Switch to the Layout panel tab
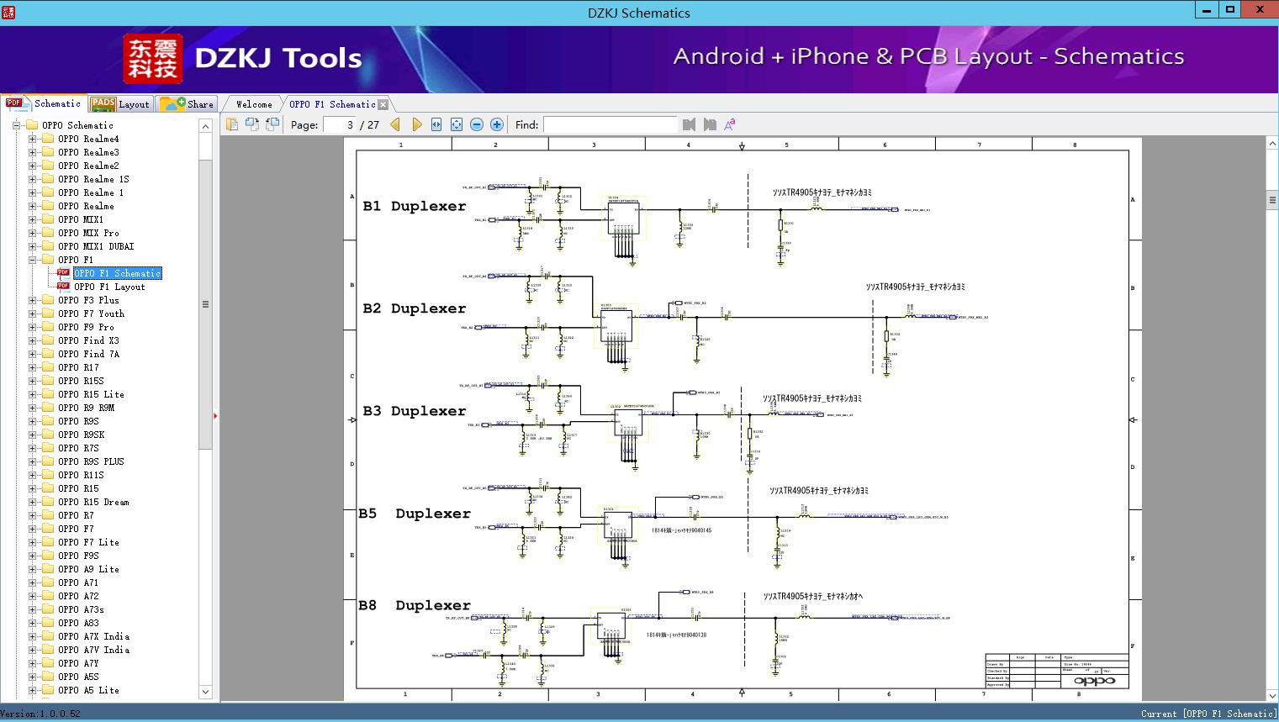The height and width of the screenshot is (722, 1279). pyautogui.click(x=120, y=104)
